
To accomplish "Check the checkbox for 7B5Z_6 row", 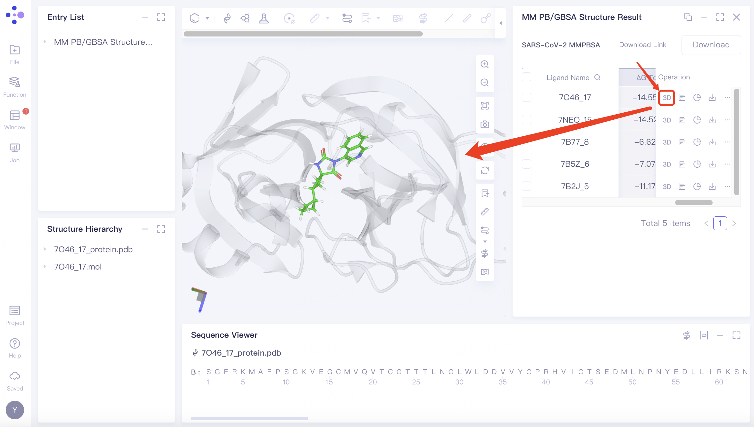I will point(526,164).
